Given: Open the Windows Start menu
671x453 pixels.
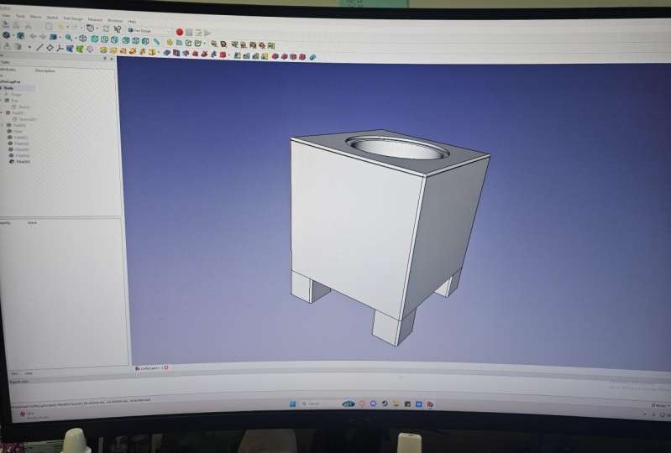Looking at the screenshot, I should click(x=293, y=404).
